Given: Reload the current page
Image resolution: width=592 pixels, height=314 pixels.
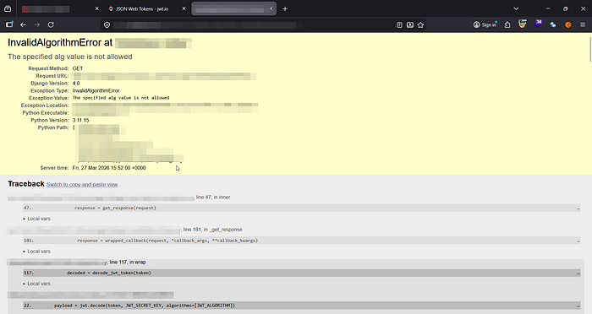Looking at the screenshot, I should coord(51,24).
